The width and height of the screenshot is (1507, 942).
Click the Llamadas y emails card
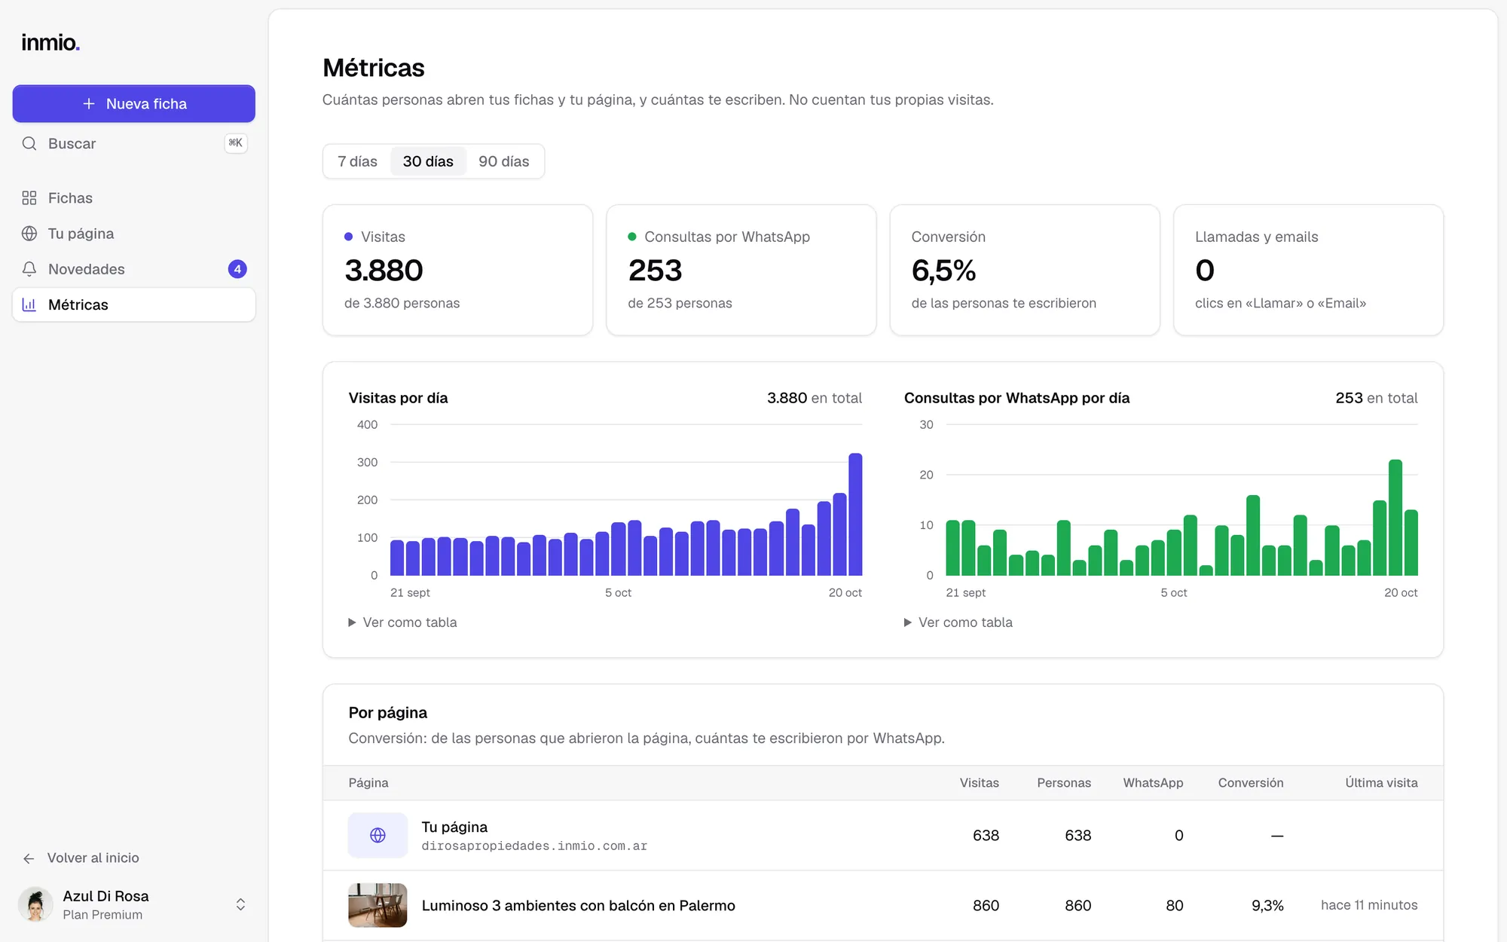(1308, 270)
